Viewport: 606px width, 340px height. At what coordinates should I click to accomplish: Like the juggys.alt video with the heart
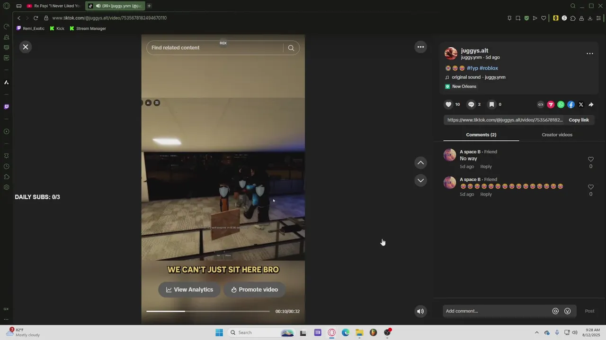[448, 104]
